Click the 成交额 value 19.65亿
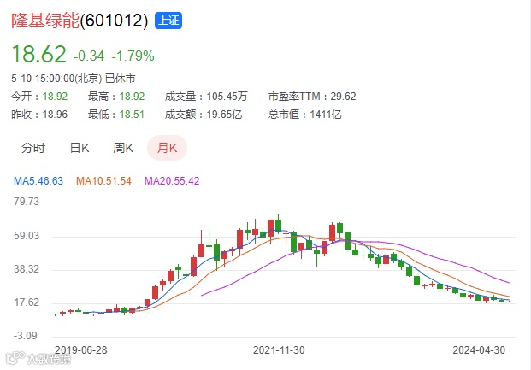 (x=224, y=115)
